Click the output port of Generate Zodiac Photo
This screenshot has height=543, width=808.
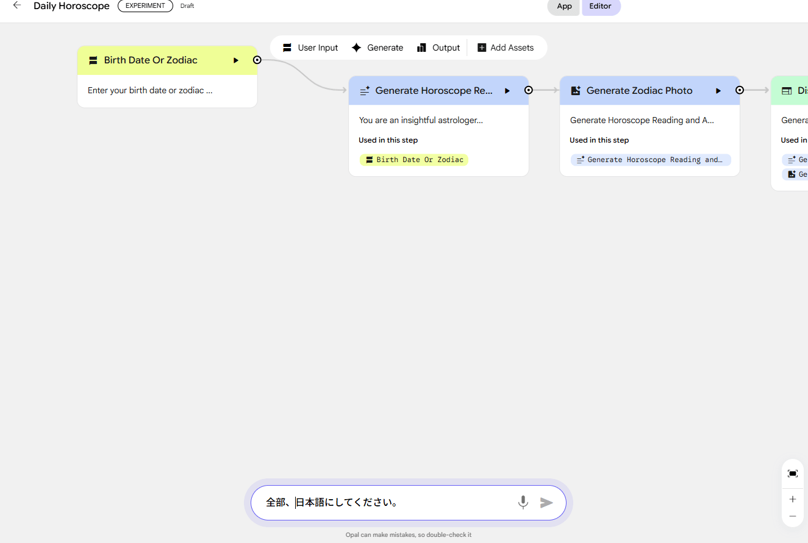(x=739, y=90)
